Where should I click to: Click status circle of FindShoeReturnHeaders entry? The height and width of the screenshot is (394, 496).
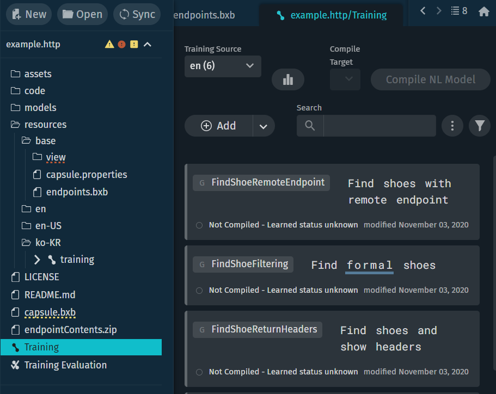[199, 372]
